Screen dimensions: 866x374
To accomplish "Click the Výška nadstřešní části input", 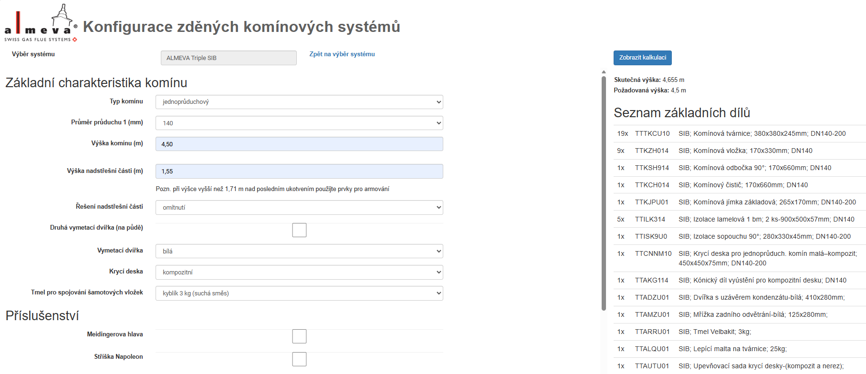I will (x=299, y=171).
